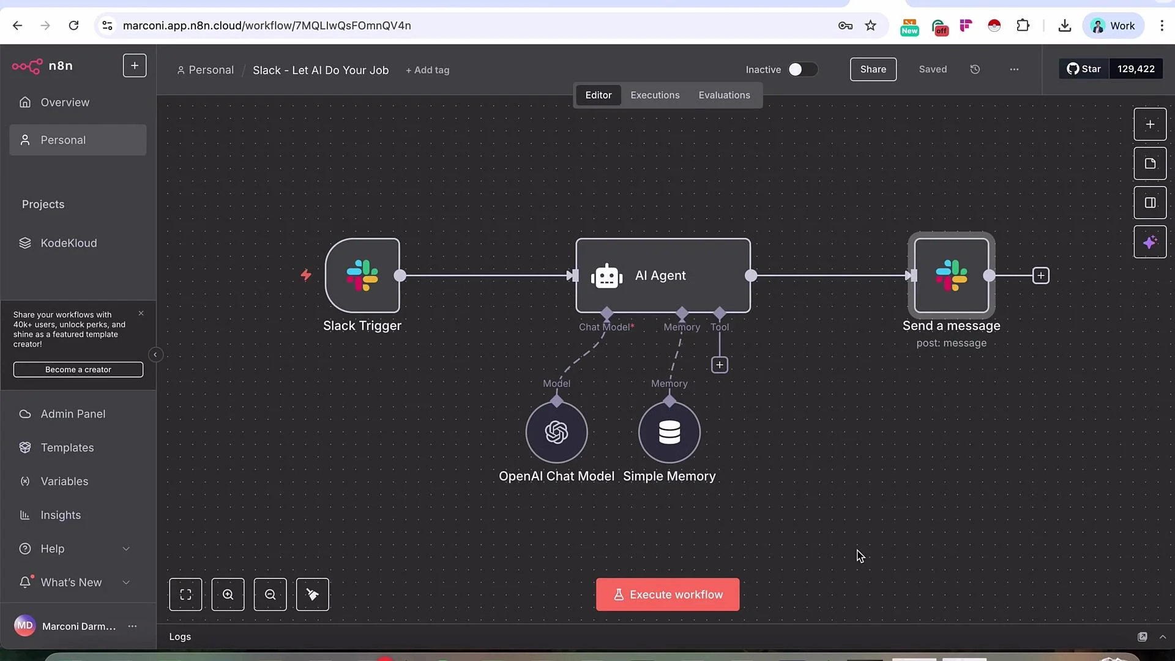Viewport: 1175px width, 661px height.
Task: Bookmark the page with the star icon
Action: click(x=870, y=26)
